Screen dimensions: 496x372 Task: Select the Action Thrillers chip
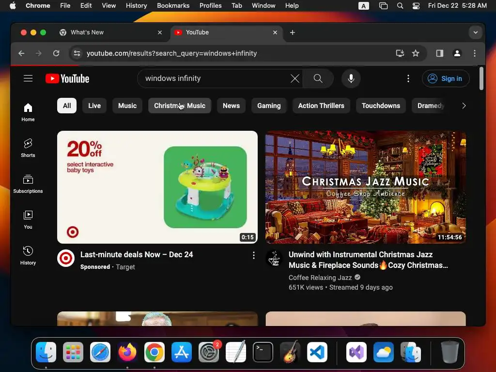point(321,106)
